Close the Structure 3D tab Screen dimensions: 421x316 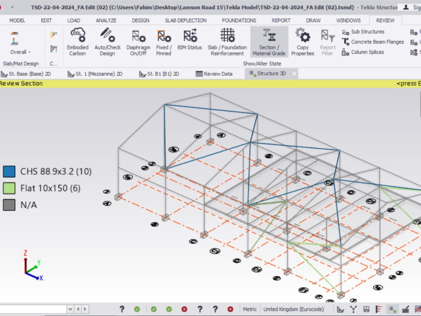[x=294, y=74]
